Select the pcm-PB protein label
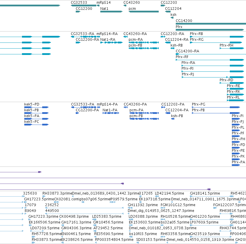The height and width of the screenshot is (244, 246). tap(136, 116)
